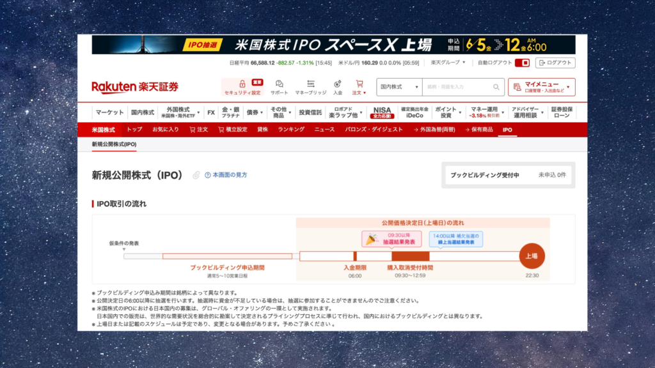Screen dimensions: 655x368
Task: Select the IPO tab in red bar
Action: coord(507,130)
